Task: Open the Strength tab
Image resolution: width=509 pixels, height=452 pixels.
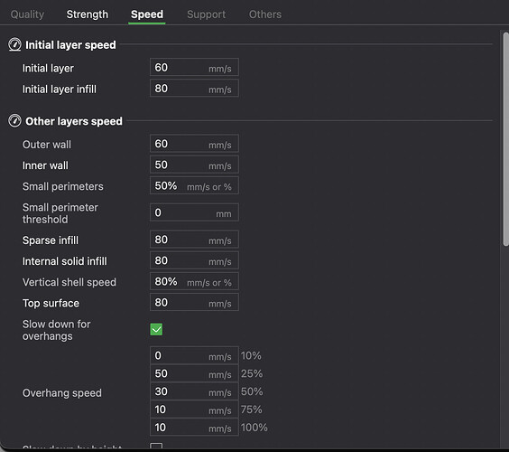Action: coord(88,14)
